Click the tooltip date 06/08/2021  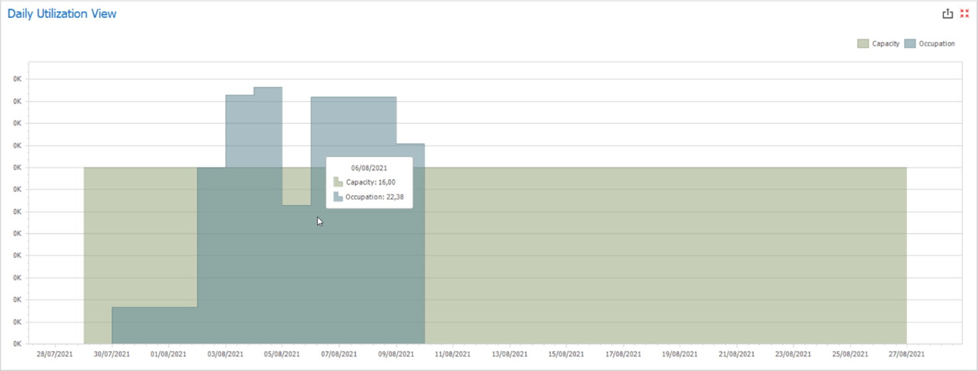[369, 168]
